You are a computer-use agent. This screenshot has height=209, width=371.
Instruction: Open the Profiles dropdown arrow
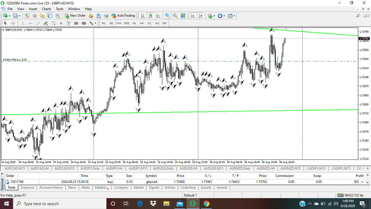tap(19, 15)
